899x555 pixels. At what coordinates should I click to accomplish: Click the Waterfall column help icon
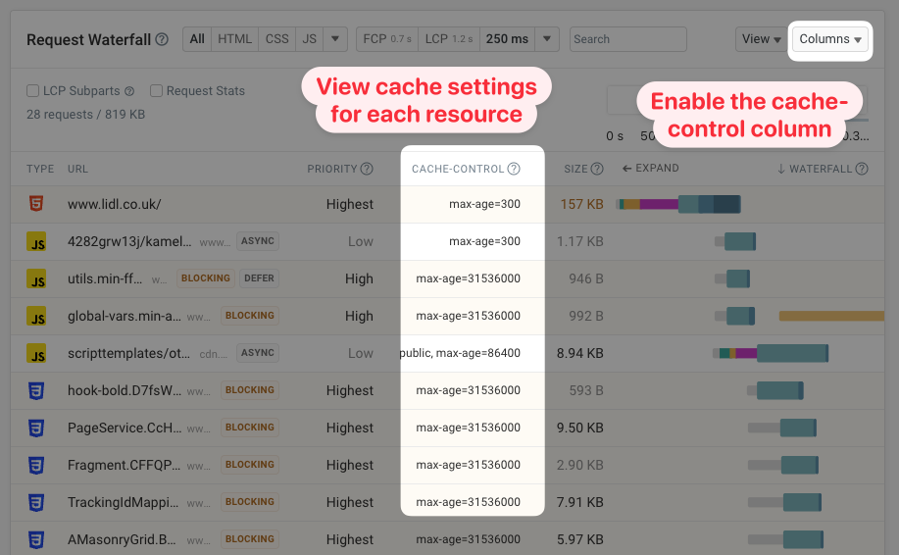862,169
